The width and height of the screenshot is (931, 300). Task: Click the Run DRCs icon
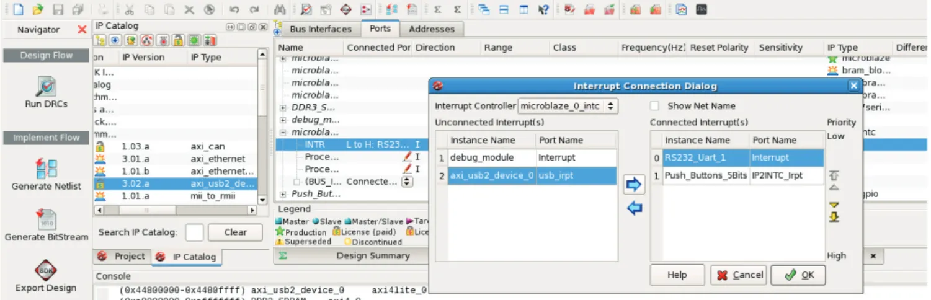47,86
